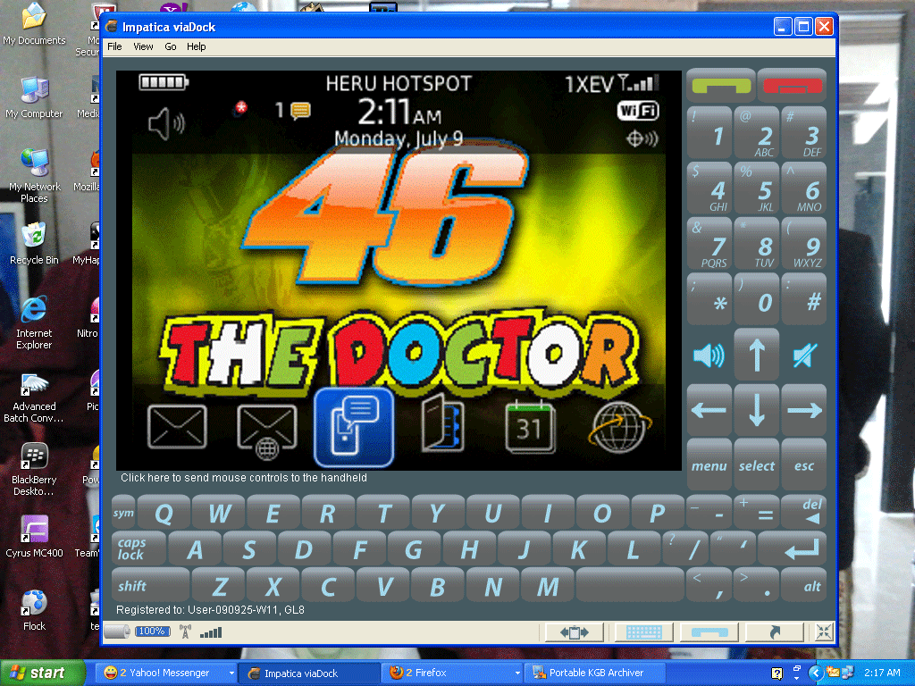Open the Recycle Bin desktop icon
Image resolution: width=915 pixels, height=686 pixels.
[x=34, y=244]
